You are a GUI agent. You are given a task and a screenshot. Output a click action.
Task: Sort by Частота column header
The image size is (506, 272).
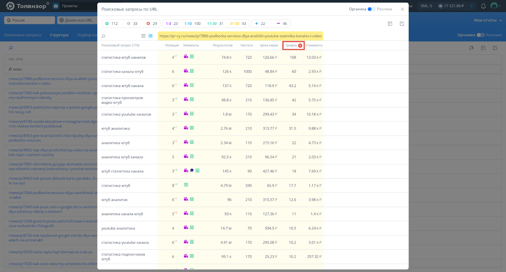coord(246,45)
